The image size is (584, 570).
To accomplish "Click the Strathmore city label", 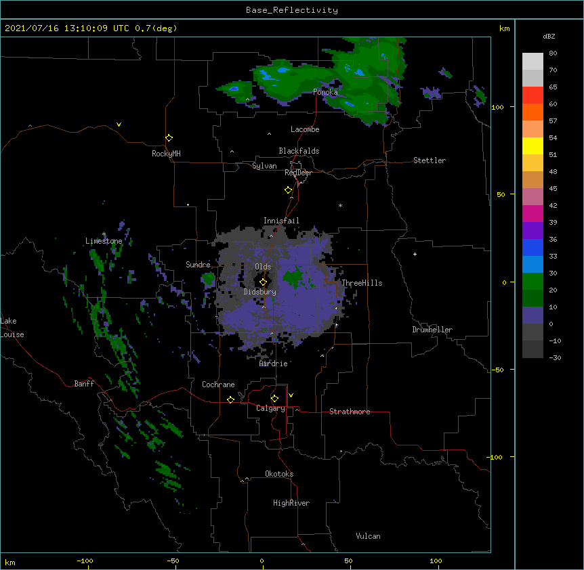I will tap(350, 412).
